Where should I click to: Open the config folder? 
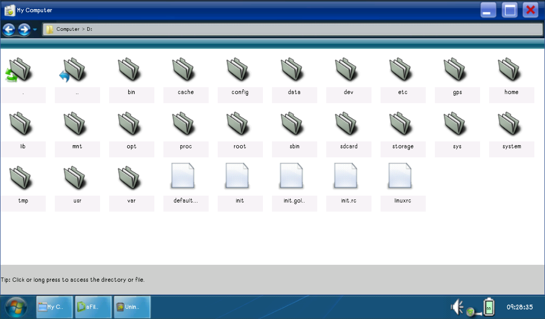(x=237, y=70)
